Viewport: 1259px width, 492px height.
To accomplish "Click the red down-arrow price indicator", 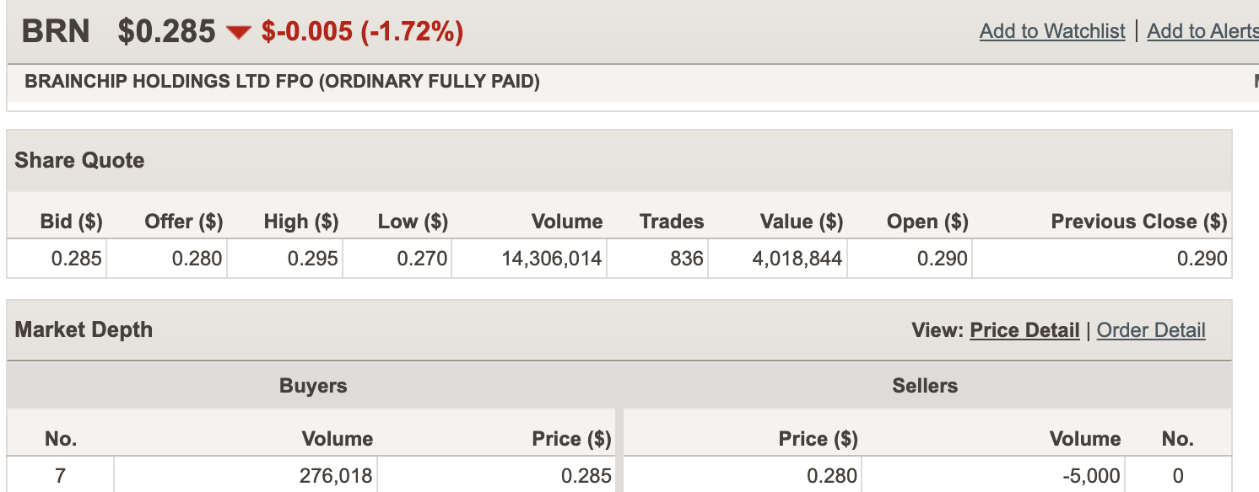I will 239,33.
